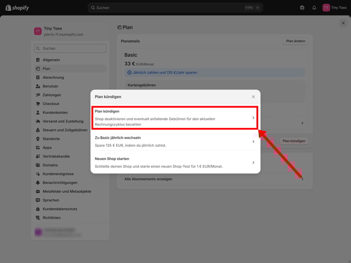The width and height of the screenshot is (351, 263).
Task: Open Versand und Zustellung settings
Action: click(63, 121)
